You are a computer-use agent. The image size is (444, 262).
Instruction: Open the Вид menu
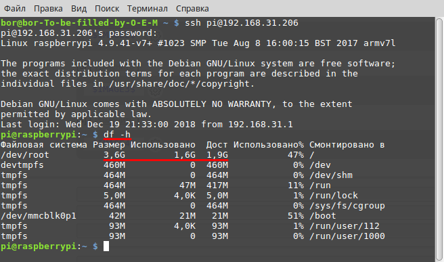(x=79, y=9)
